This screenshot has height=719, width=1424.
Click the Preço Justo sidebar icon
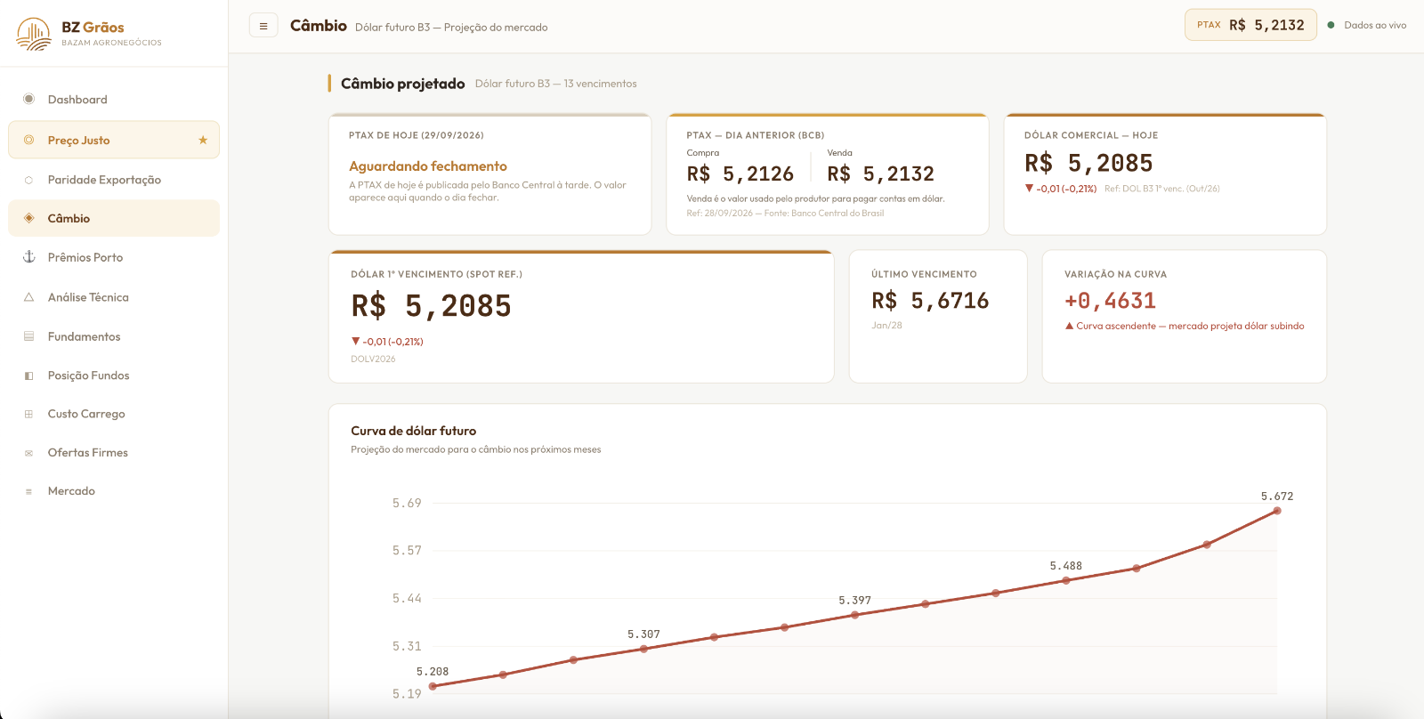click(x=28, y=140)
